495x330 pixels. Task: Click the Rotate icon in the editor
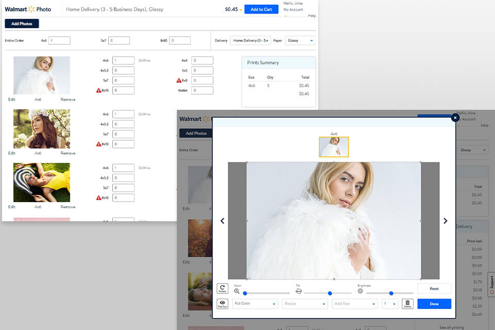(x=223, y=289)
